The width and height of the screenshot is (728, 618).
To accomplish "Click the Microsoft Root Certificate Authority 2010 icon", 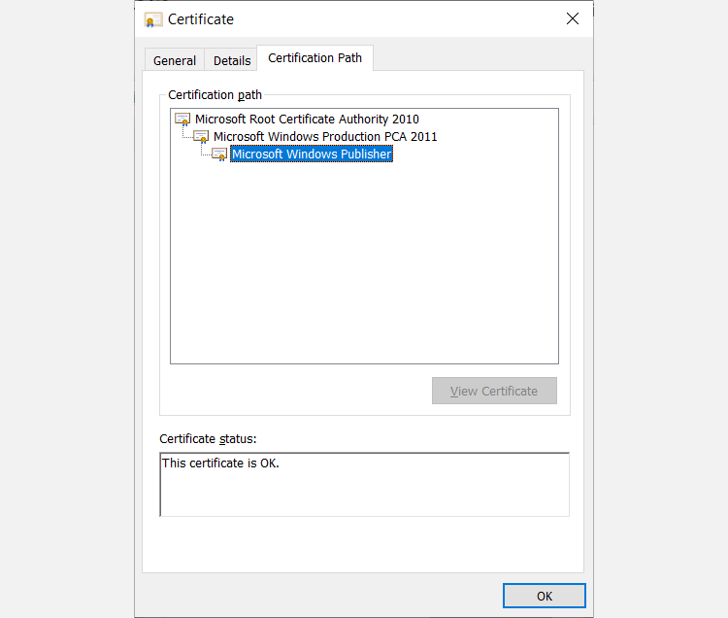I will click(182, 119).
